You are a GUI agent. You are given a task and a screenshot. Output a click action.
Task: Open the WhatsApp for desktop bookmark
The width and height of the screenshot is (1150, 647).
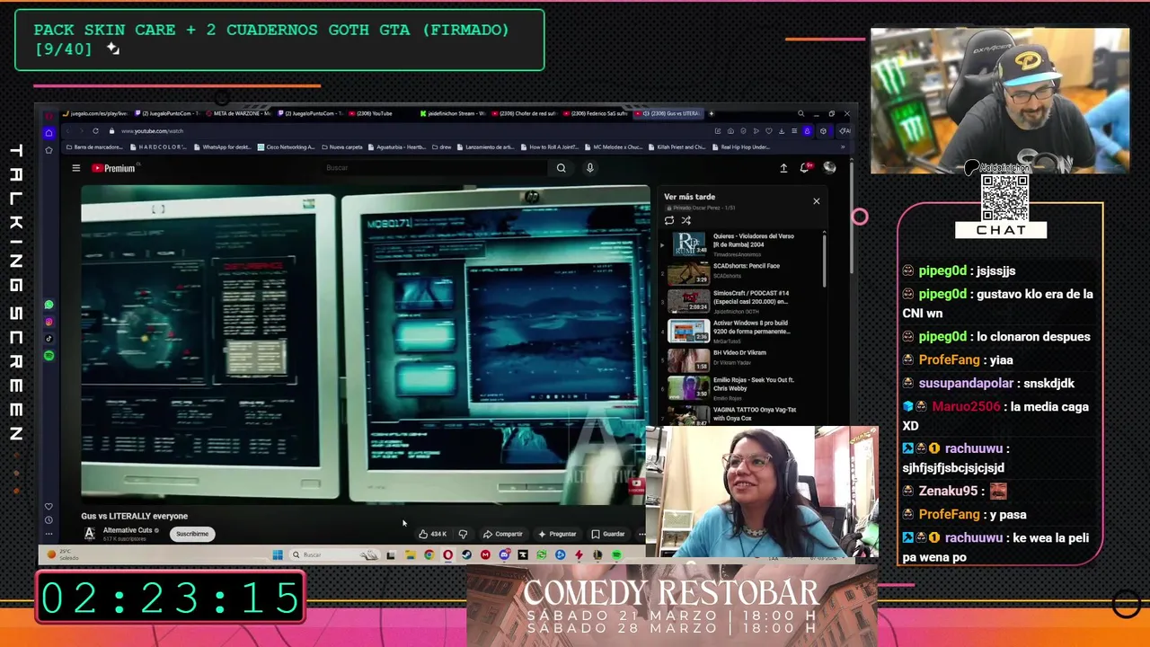point(222,146)
